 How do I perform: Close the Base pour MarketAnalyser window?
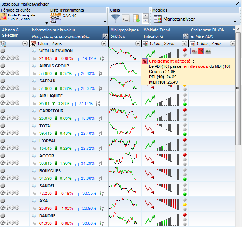tap(237, 4)
